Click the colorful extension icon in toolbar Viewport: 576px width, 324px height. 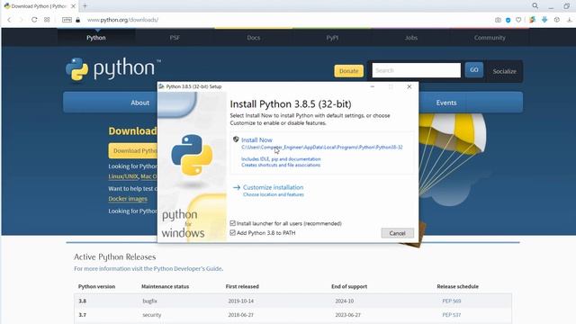tap(532, 20)
